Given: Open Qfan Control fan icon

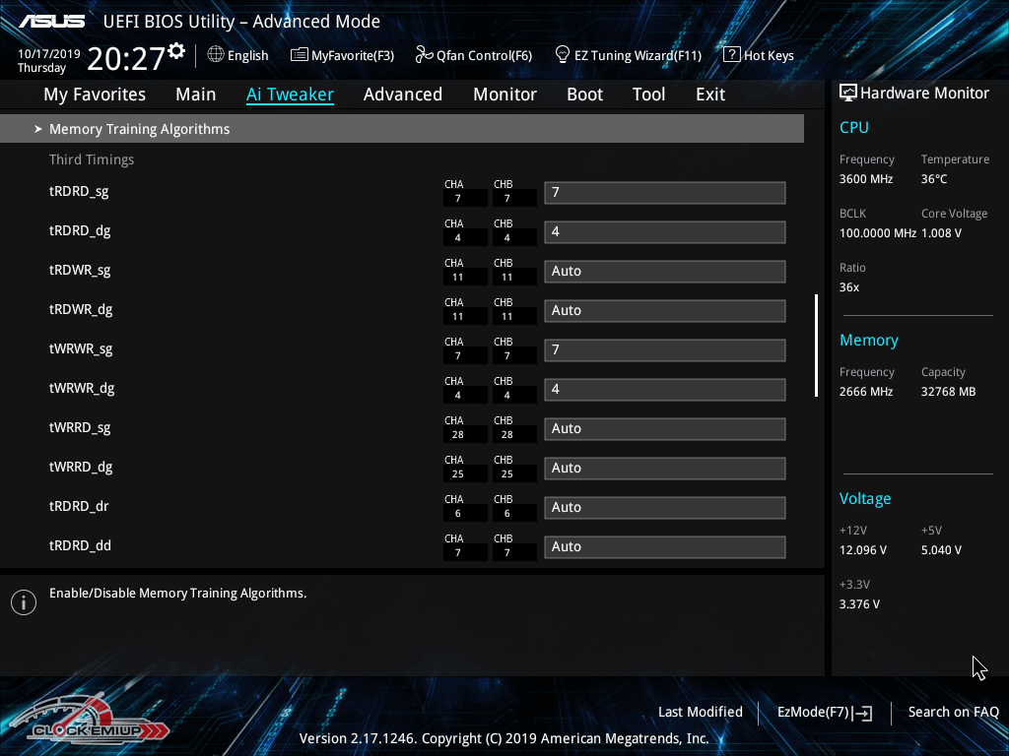Looking at the screenshot, I should point(425,55).
